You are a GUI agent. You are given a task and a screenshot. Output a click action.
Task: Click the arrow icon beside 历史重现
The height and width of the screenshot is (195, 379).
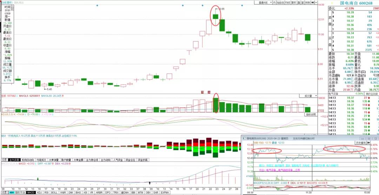tap(368, 142)
